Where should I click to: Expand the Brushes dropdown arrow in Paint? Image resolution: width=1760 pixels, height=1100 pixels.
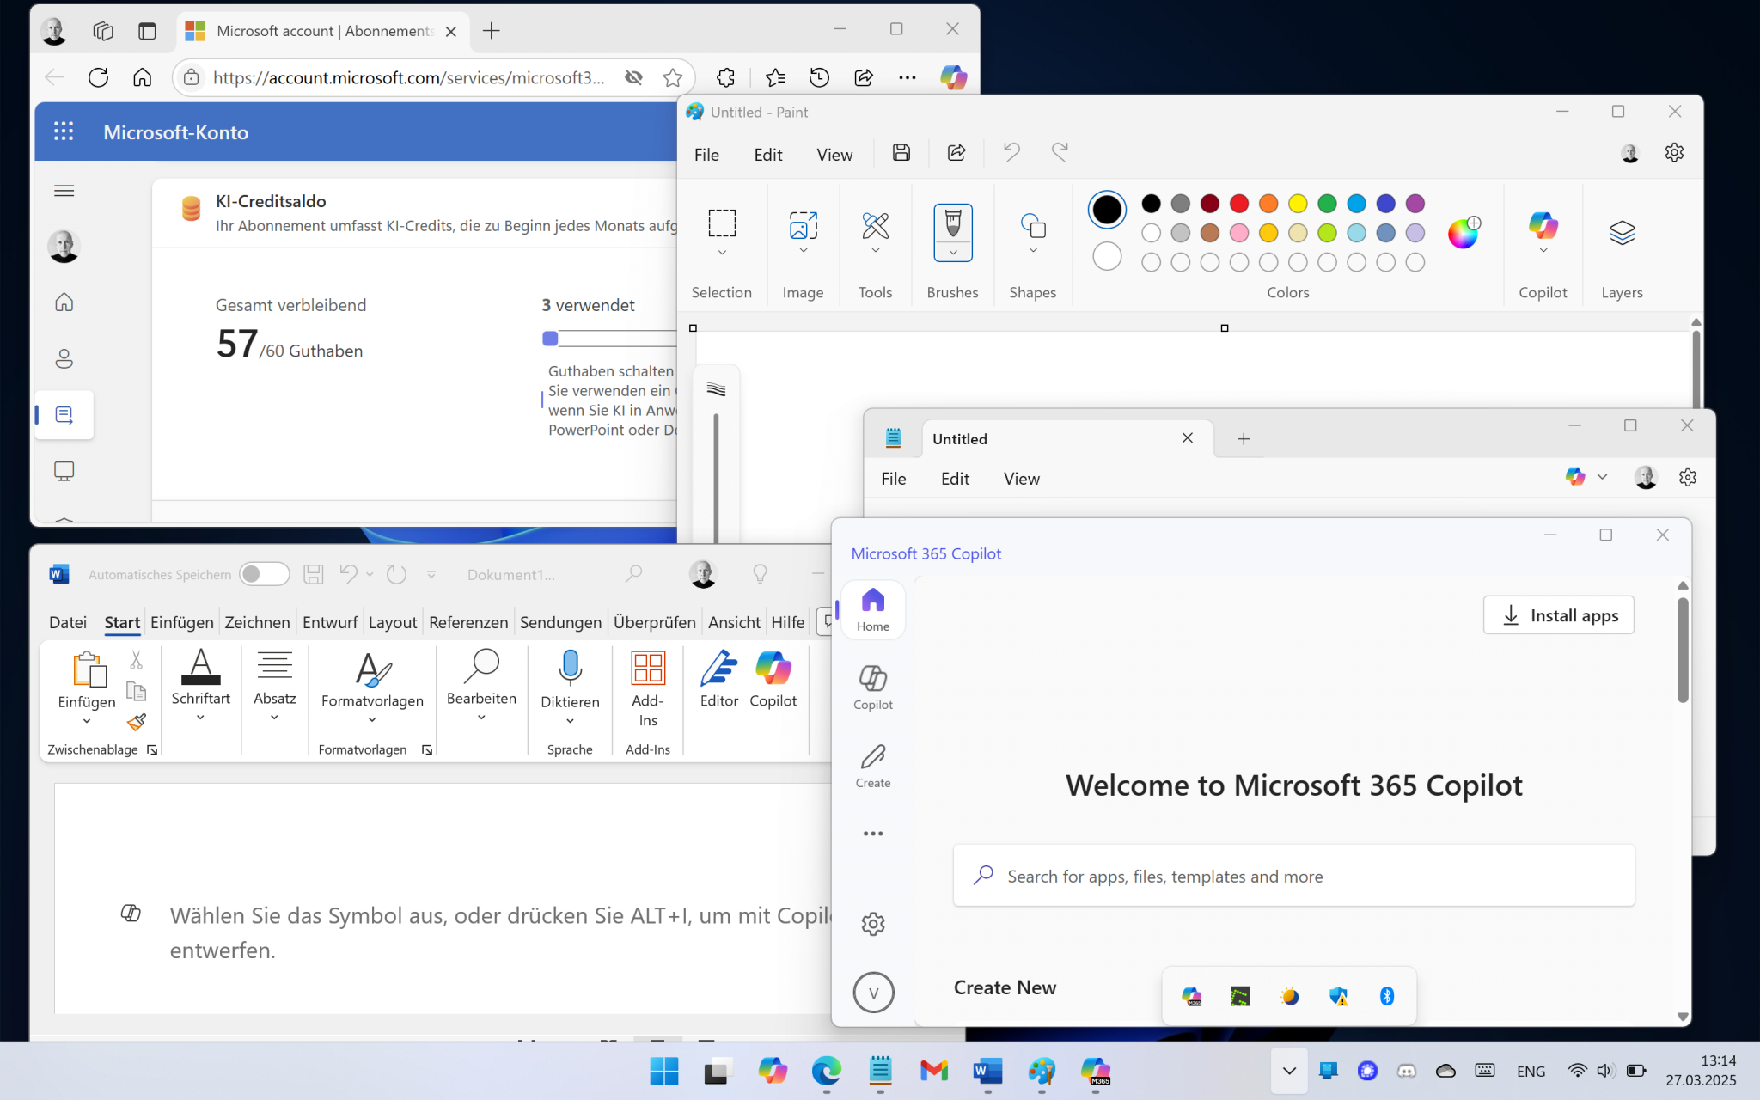(x=952, y=252)
